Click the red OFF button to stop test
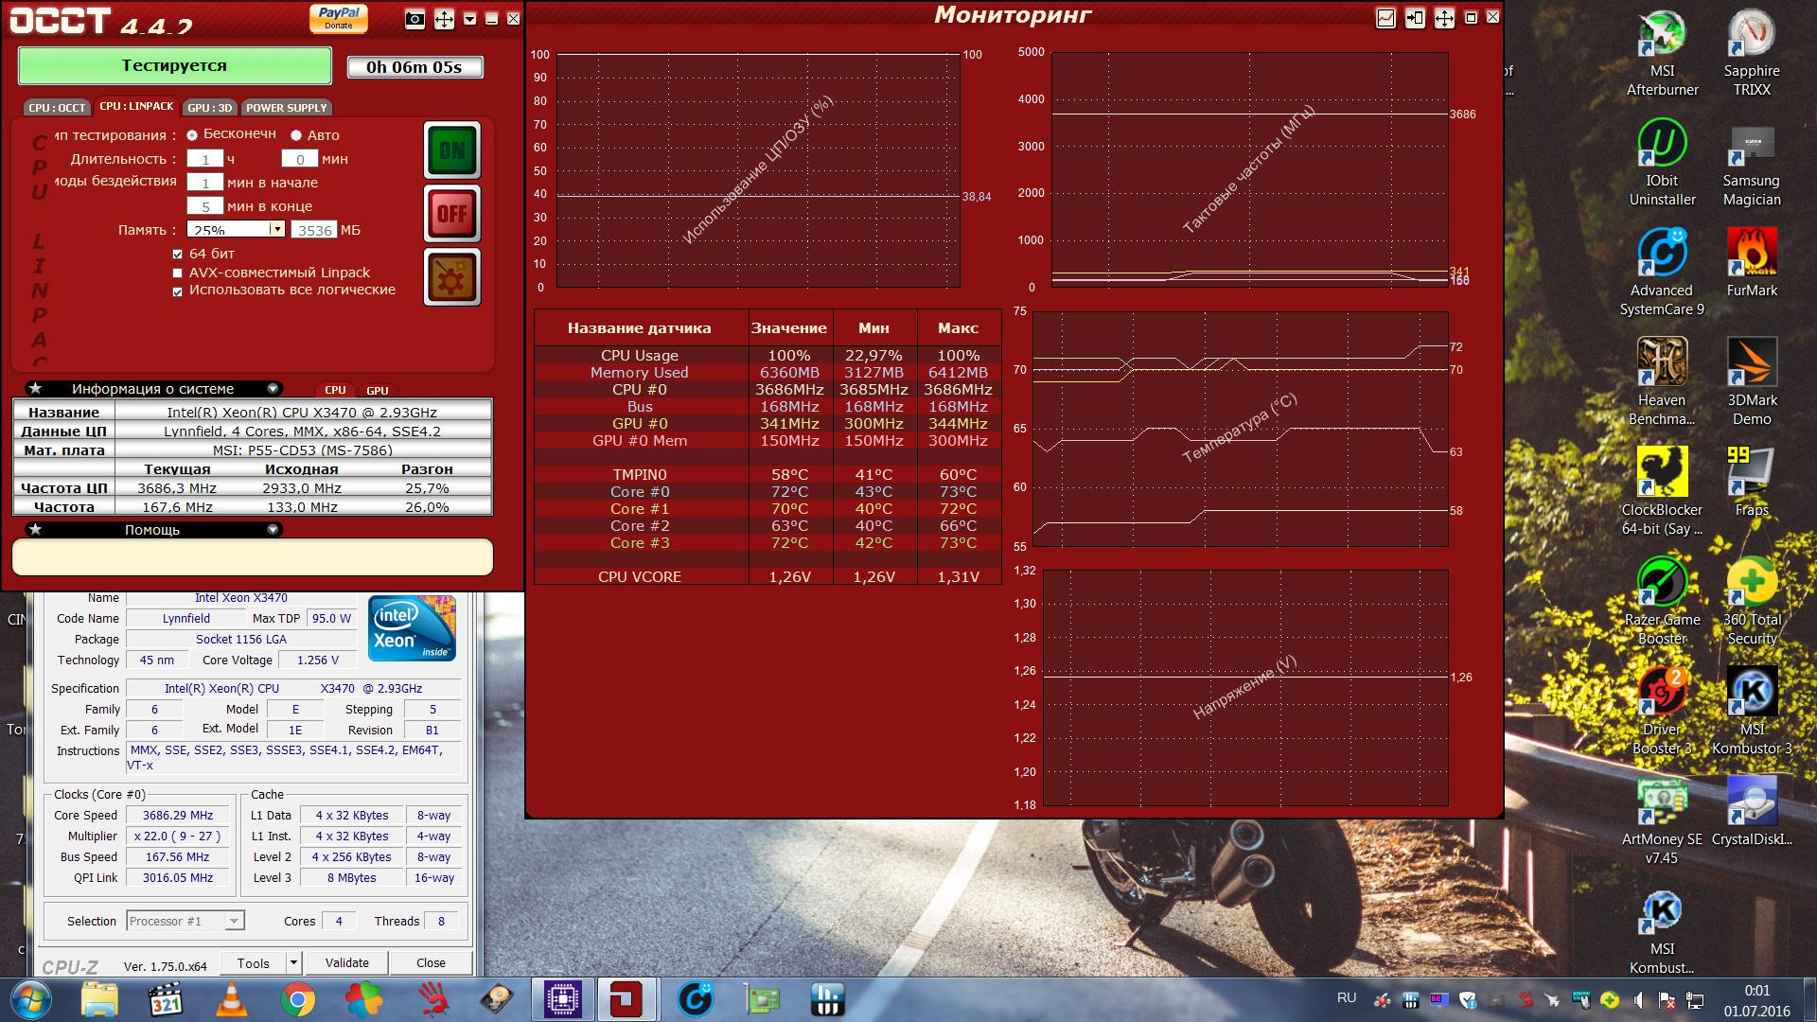1817x1022 pixels. pos(451,214)
